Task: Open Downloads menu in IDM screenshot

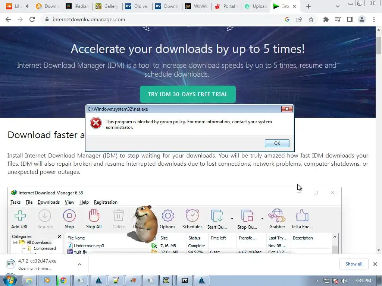Action: [x=48, y=202]
